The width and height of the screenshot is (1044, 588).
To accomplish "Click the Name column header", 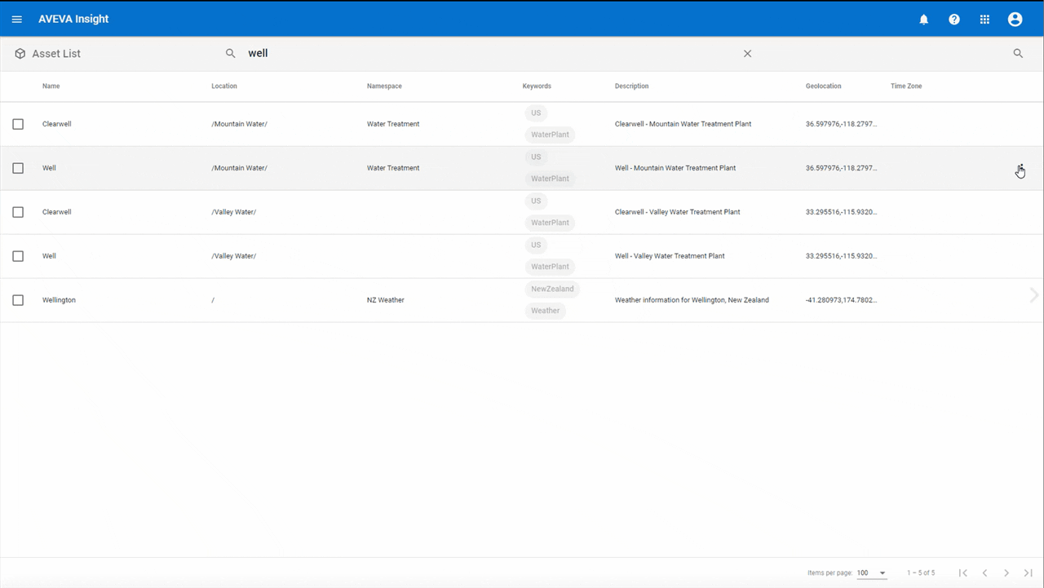I will click(51, 86).
